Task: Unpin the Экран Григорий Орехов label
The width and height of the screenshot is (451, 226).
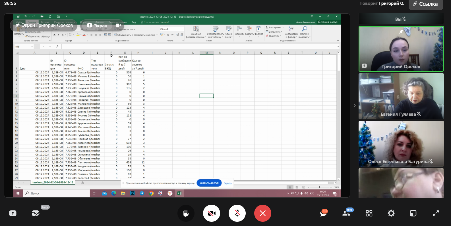Action: point(17,25)
